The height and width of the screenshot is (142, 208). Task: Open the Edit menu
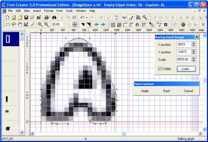(18, 11)
